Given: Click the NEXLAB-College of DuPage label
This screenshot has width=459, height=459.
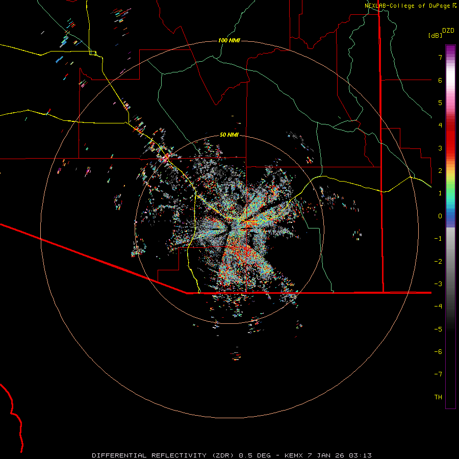Looking at the screenshot, I should coord(410,6).
